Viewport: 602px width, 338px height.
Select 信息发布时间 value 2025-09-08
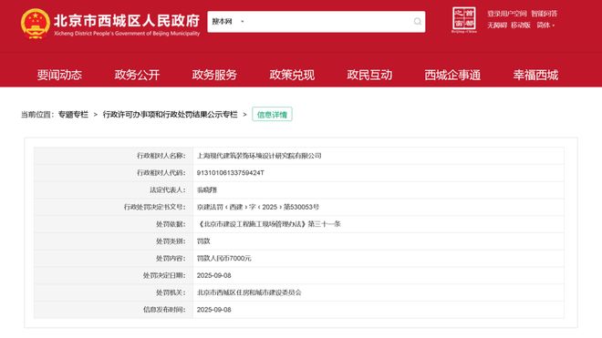(x=213, y=310)
